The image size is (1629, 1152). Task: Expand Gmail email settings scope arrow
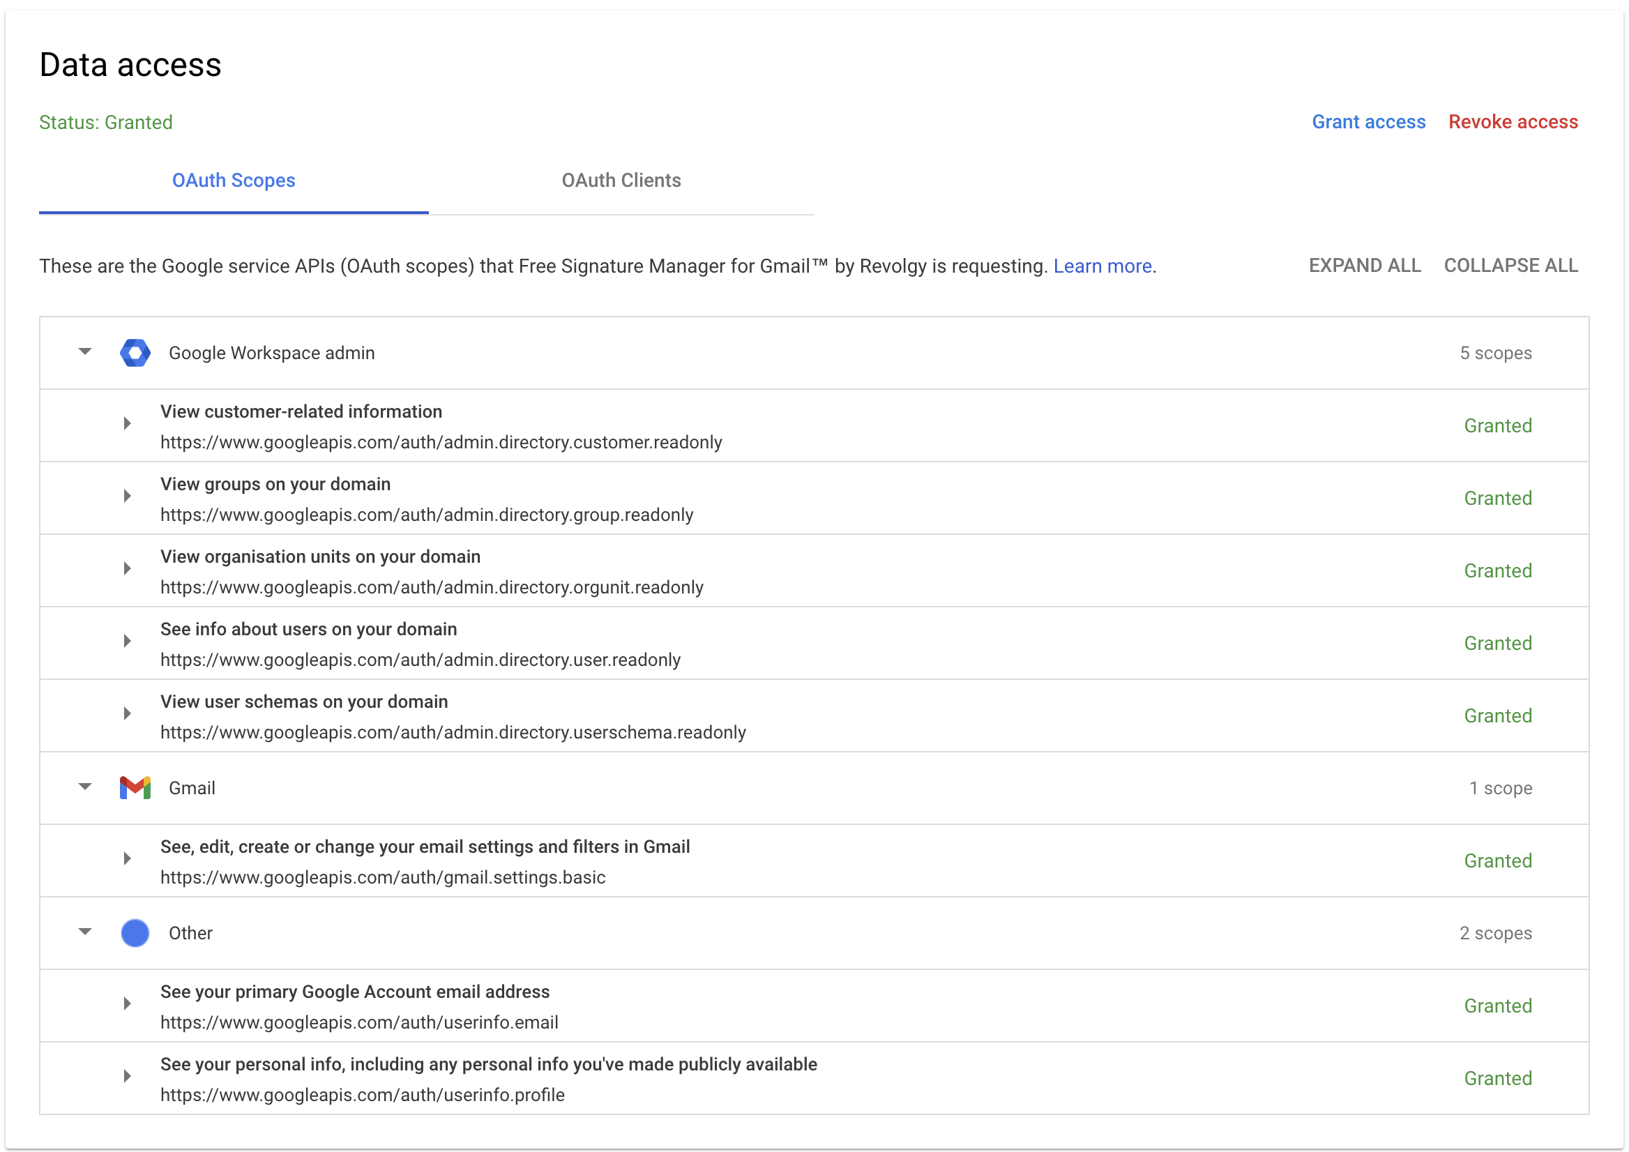[x=127, y=859]
